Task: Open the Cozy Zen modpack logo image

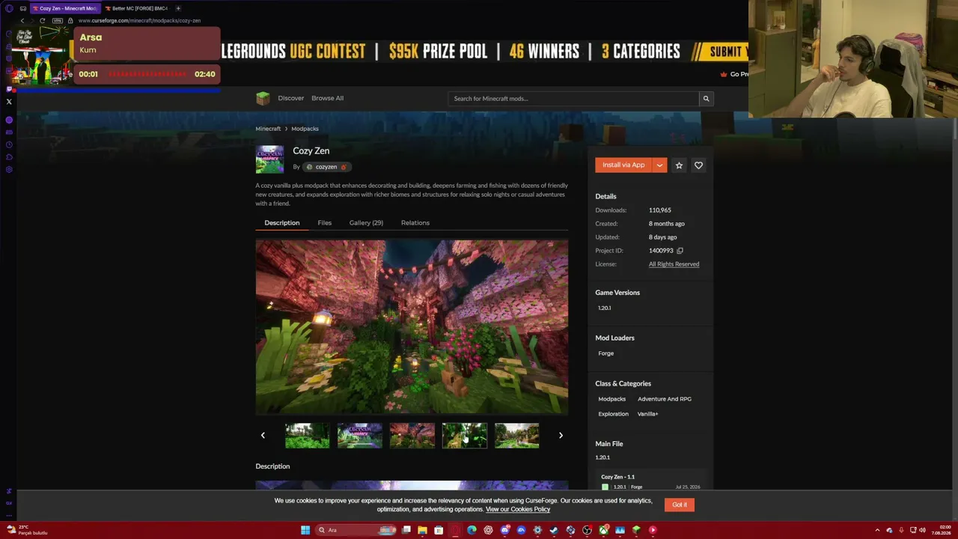Action: pyautogui.click(x=269, y=159)
